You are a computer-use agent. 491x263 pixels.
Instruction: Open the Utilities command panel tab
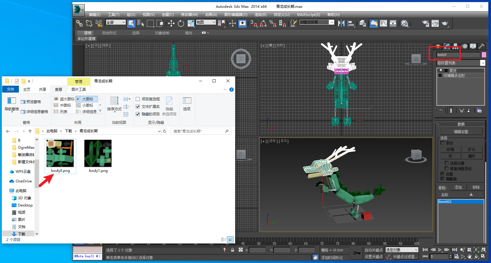[481, 46]
